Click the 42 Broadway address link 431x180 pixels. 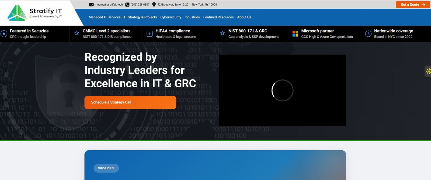click(x=187, y=5)
